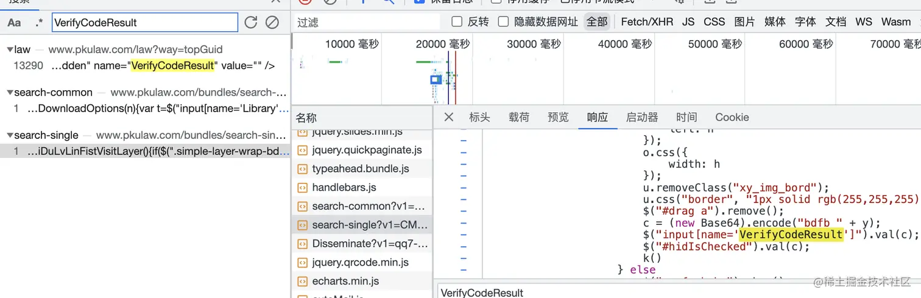Close the request details pane with the X
The width and height of the screenshot is (921, 298).
[449, 117]
